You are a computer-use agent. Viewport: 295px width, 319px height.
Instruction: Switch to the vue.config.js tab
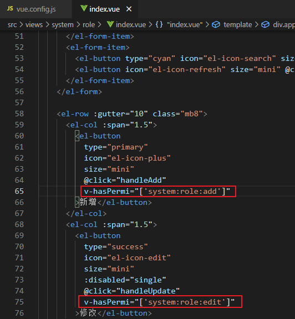point(36,9)
